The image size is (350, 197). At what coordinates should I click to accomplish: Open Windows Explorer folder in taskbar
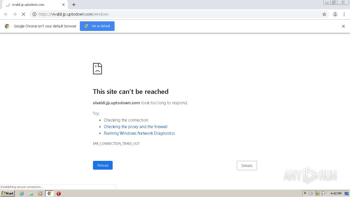tap(31, 193)
